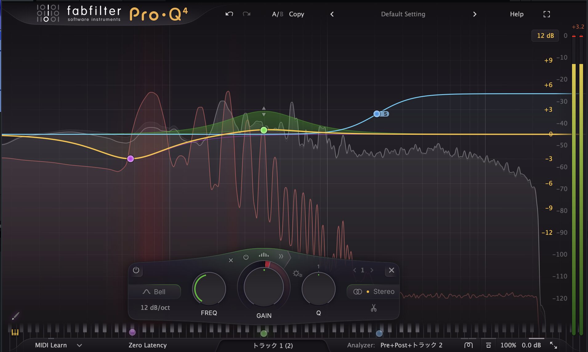Image resolution: width=588 pixels, height=352 pixels.
Task: Click the S solo badge on blue band
Action: click(385, 114)
